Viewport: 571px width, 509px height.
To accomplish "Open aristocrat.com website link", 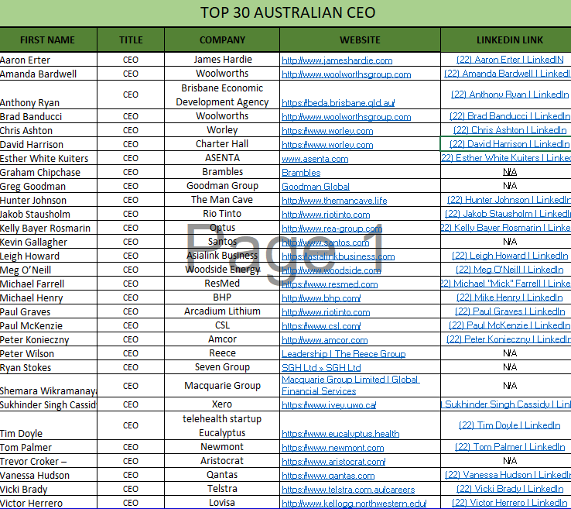I will pyautogui.click(x=333, y=462).
